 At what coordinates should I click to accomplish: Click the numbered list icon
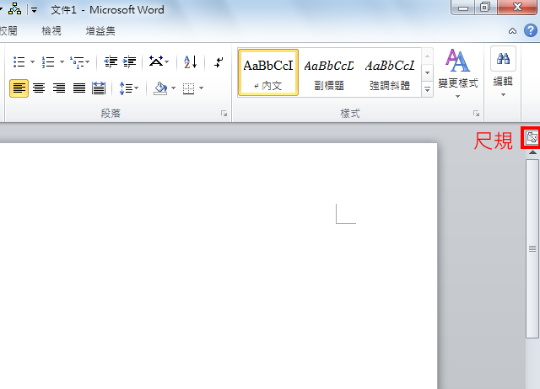pyautogui.click(x=48, y=62)
